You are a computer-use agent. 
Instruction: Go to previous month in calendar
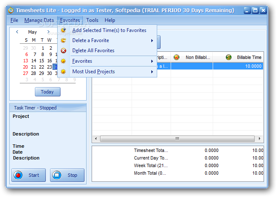click(x=17, y=32)
